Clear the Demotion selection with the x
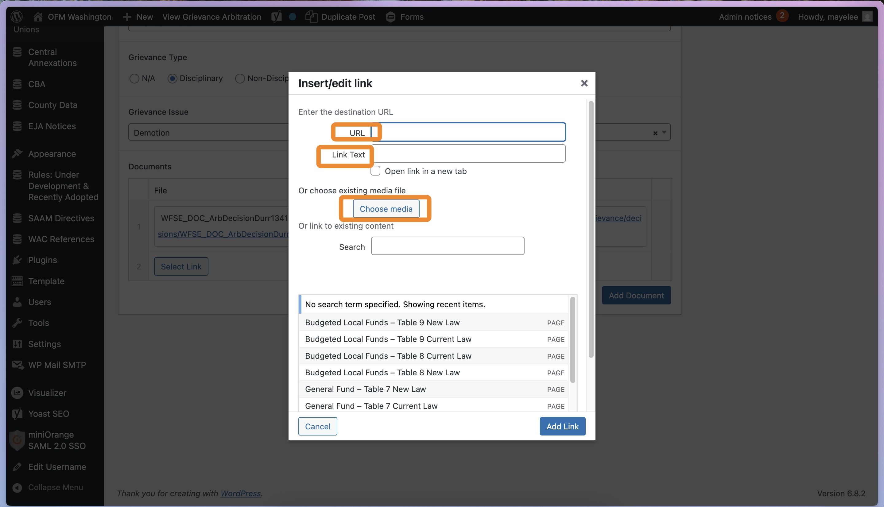The width and height of the screenshot is (884, 507). click(x=655, y=133)
